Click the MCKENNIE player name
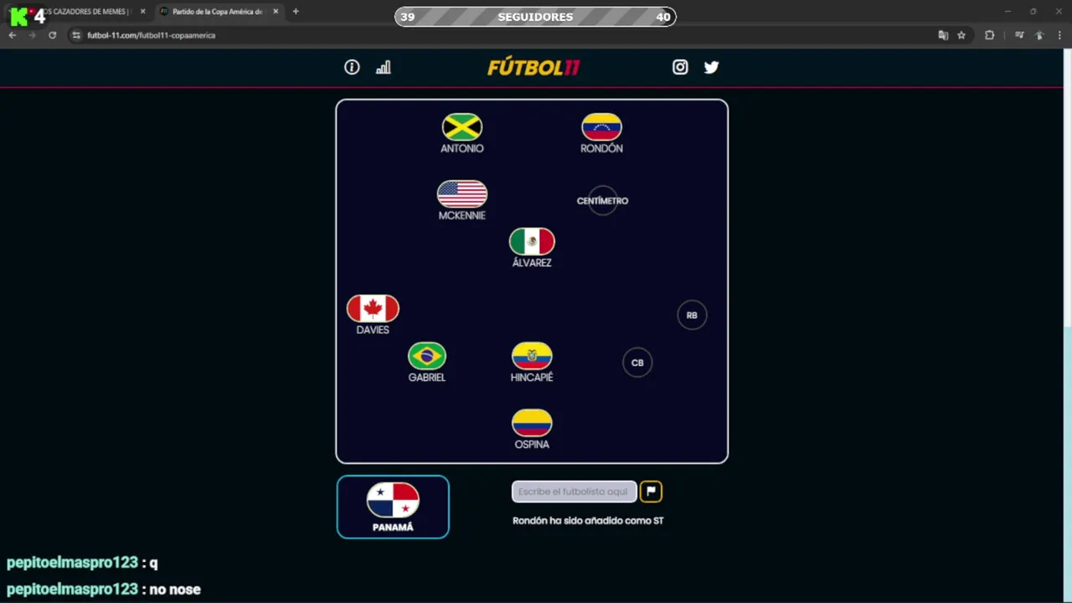 click(x=462, y=215)
